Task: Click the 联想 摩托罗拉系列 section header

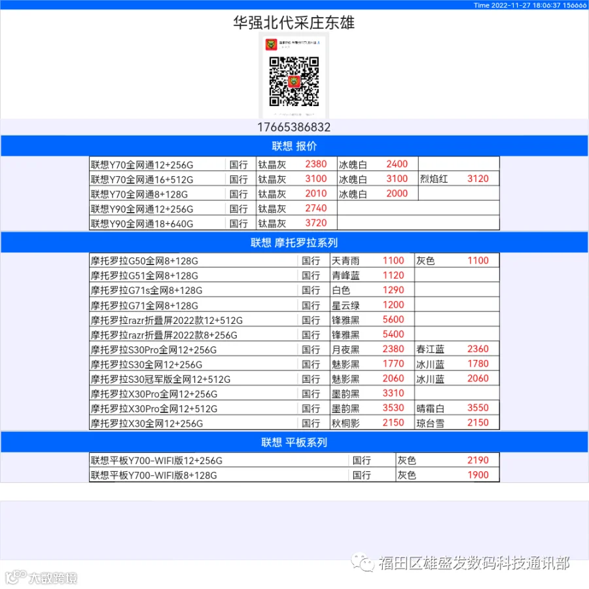Action: point(294,242)
